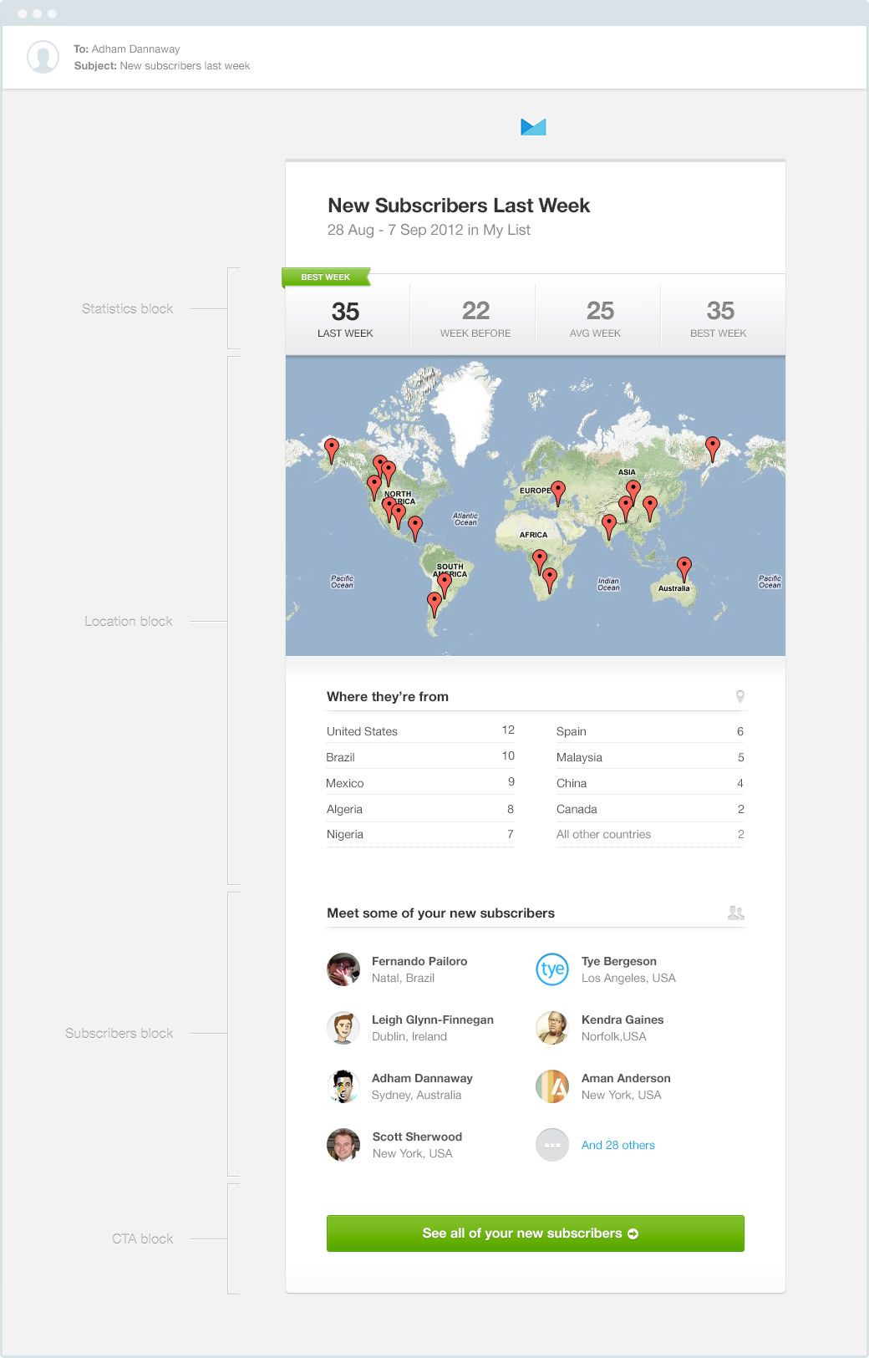Click the Canada country row
Image resolution: width=869 pixels, height=1358 pixels.
coord(650,809)
